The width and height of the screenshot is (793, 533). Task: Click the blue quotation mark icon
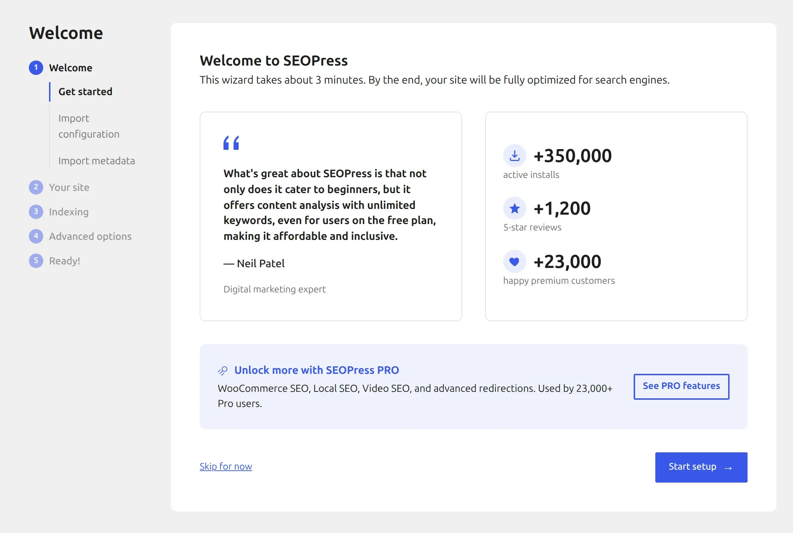pyautogui.click(x=231, y=143)
